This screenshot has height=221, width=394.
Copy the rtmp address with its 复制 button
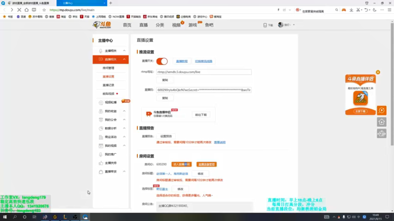165,80
